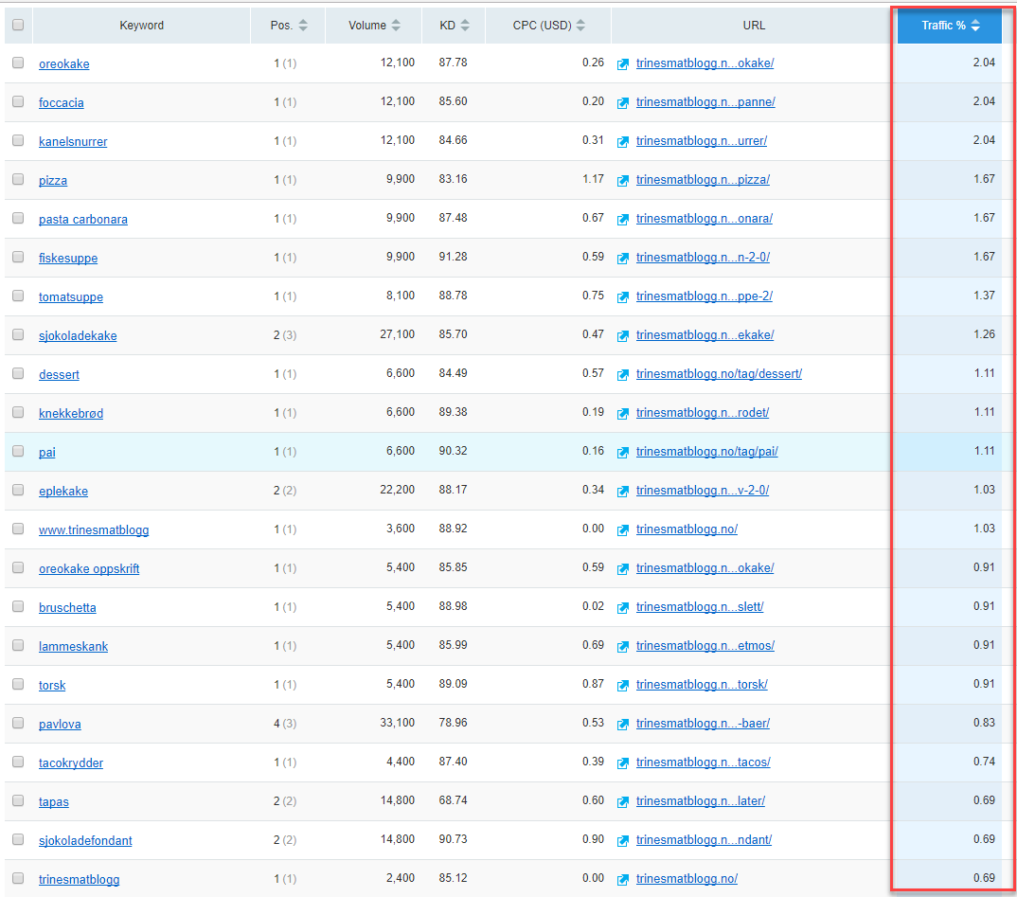The height and width of the screenshot is (897, 1017).
Task: Click traffic value 1.26 for sjokoladekake
Action: (984, 334)
